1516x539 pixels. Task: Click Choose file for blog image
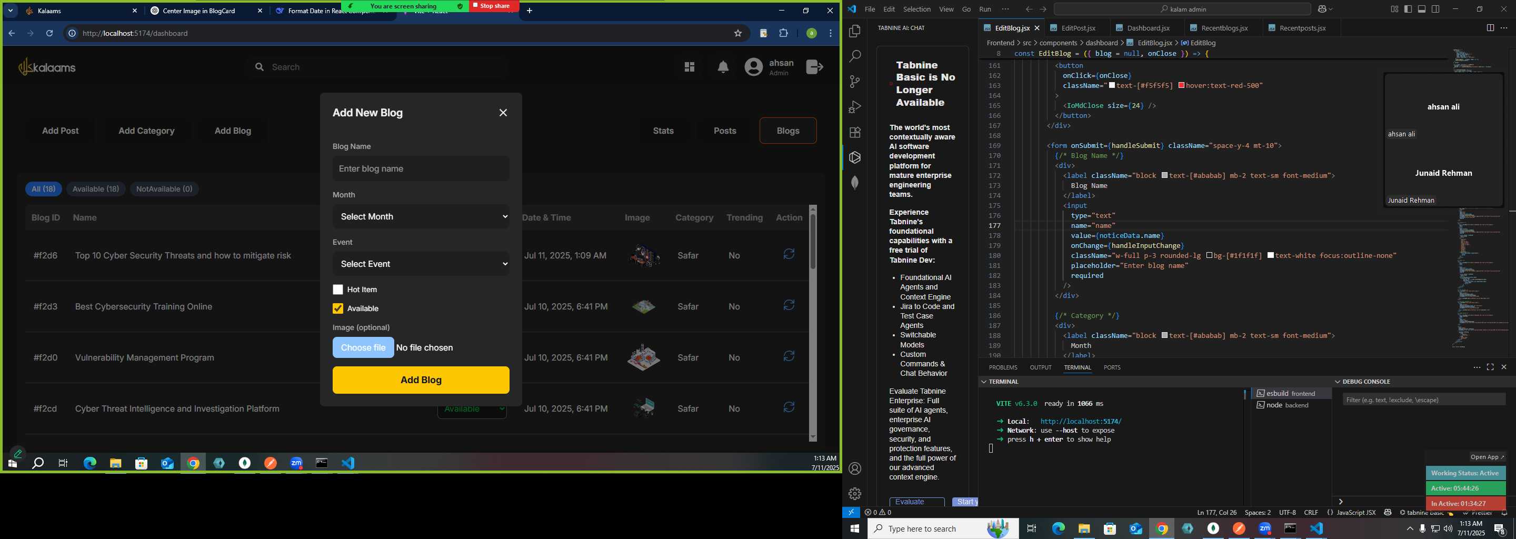(x=363, y=348)
